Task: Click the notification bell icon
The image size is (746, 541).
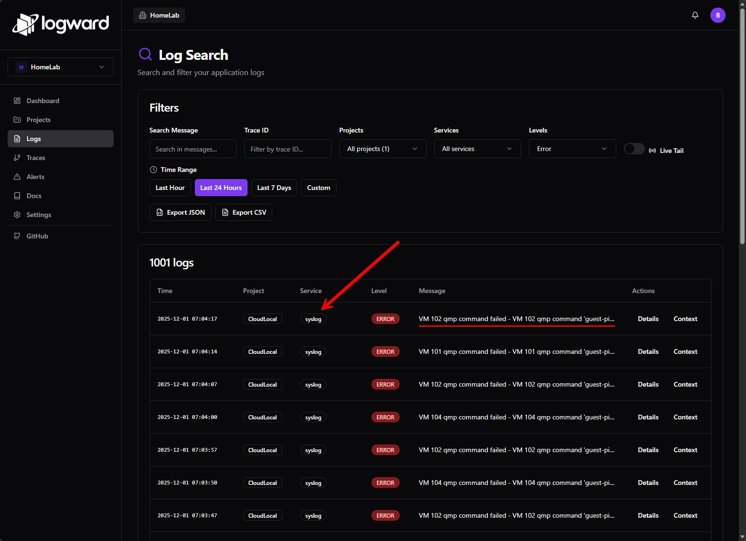Action: (x=695, y=15)
